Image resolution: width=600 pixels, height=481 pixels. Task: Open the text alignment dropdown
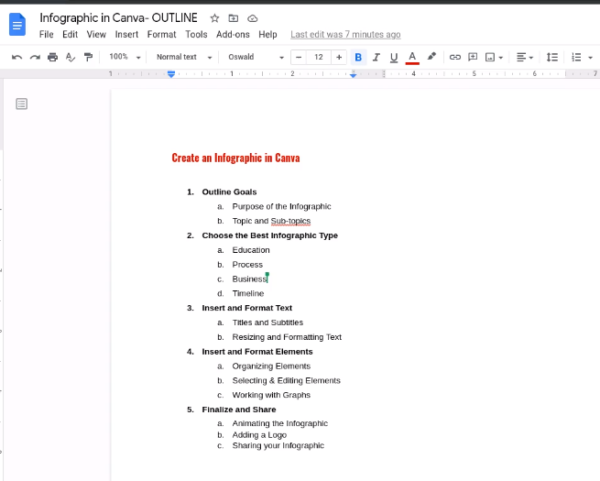pos(525,58)
